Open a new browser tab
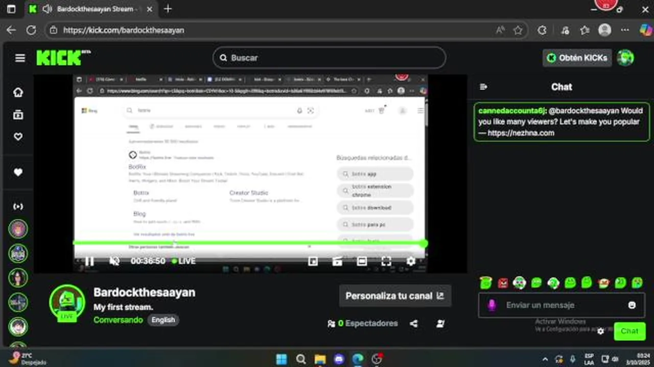Viewport: 654px width, 367px height. (x=168, y=9)
